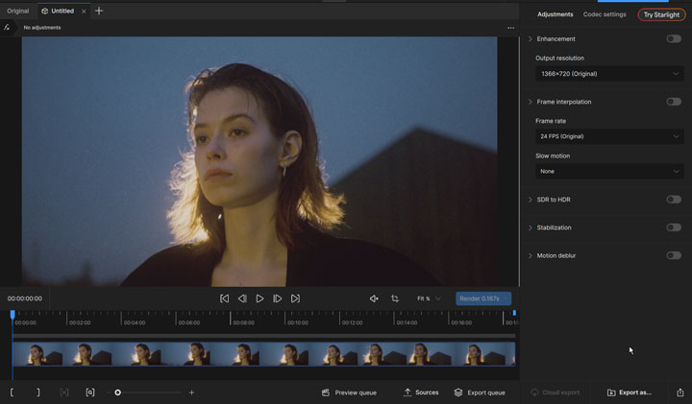Image resolution: width=692 pixels, height=404 pixels.
Task: Select the Original tab
Action: coord(17,11)
